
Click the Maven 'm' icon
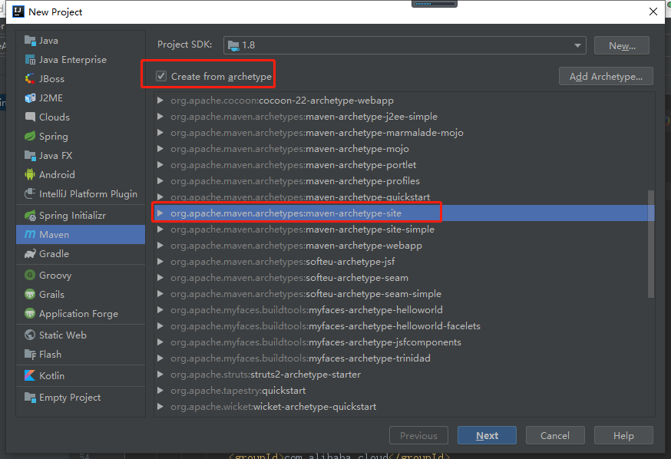pos(30,234)
